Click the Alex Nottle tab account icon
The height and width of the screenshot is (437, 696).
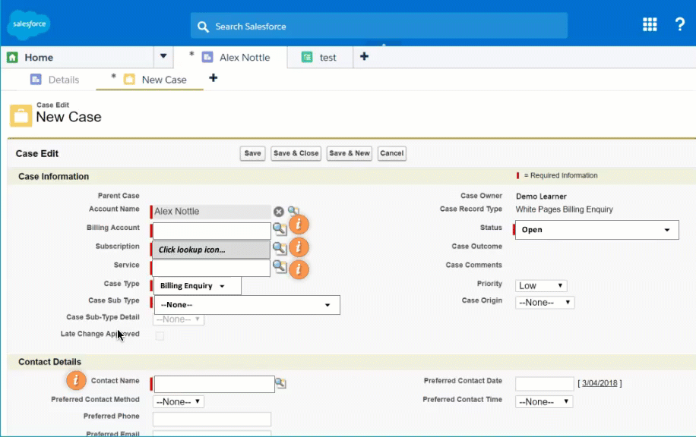(x=207, y=57)
